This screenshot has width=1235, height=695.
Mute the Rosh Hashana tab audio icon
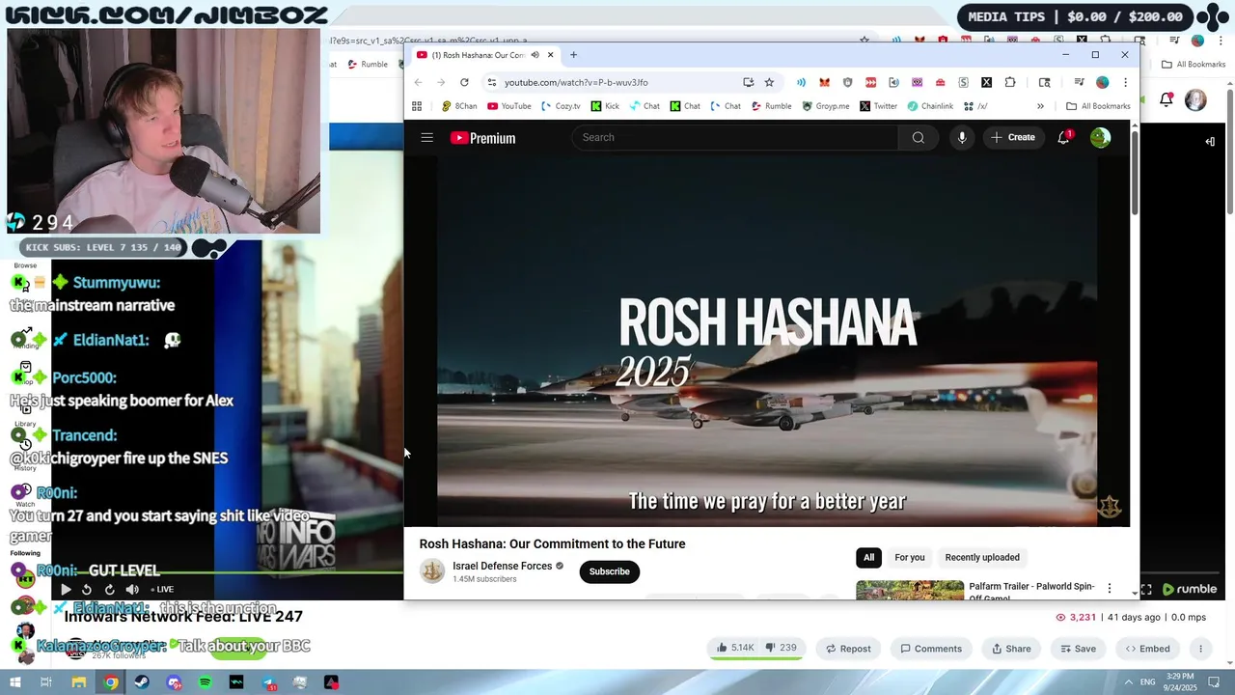click(535, 55)
